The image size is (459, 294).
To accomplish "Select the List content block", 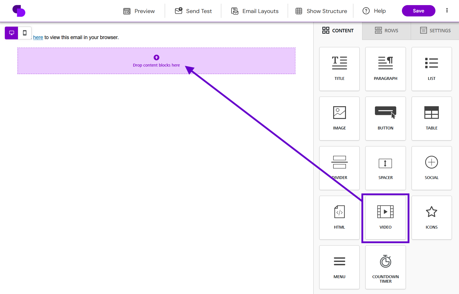I will tap(431, 69).
